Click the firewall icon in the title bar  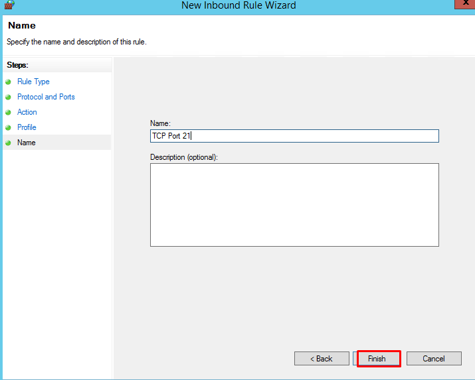(x=9, y=5)
